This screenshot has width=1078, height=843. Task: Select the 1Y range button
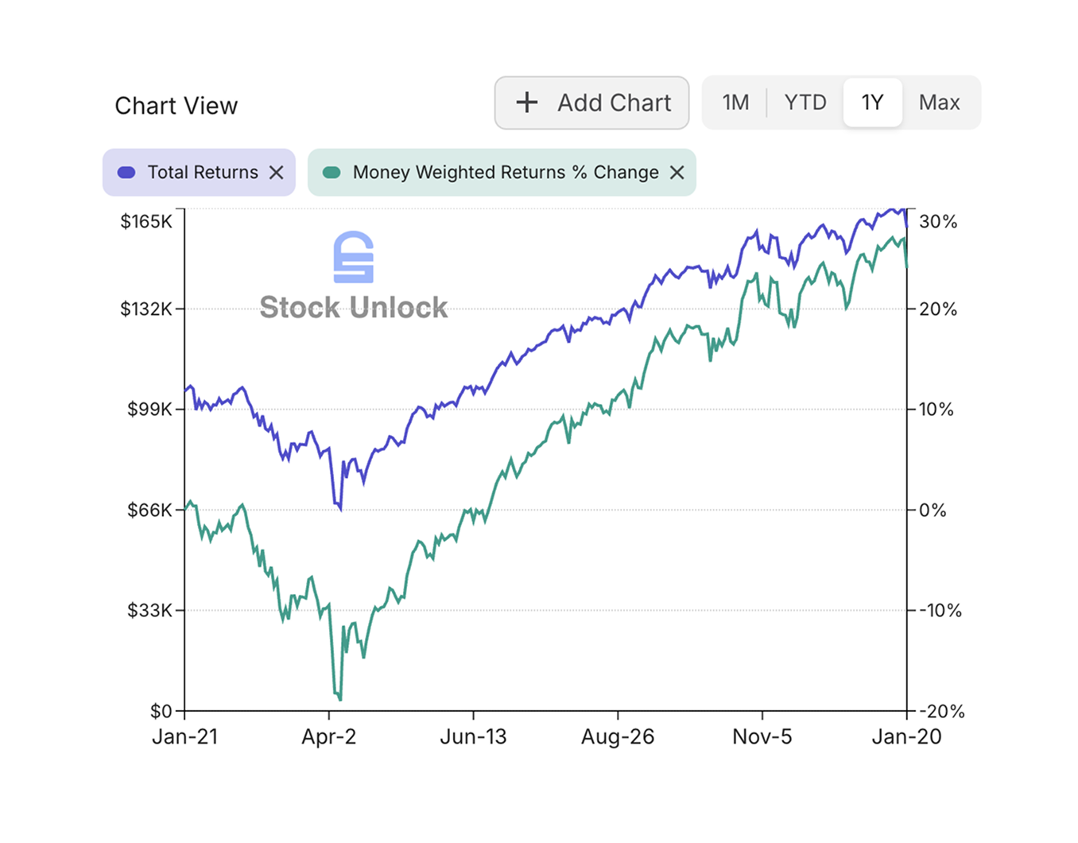tap(872, 102)
